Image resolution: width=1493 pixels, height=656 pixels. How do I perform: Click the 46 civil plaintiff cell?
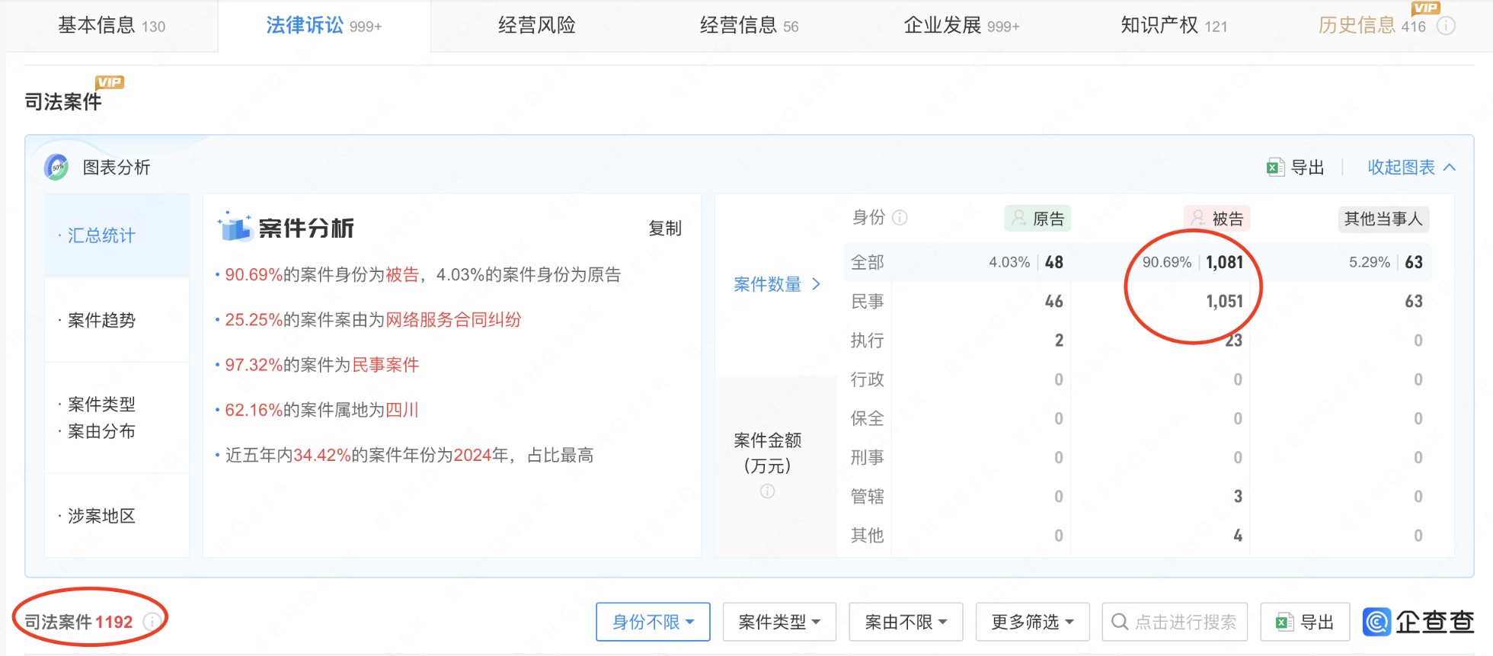pos(1054,301)
